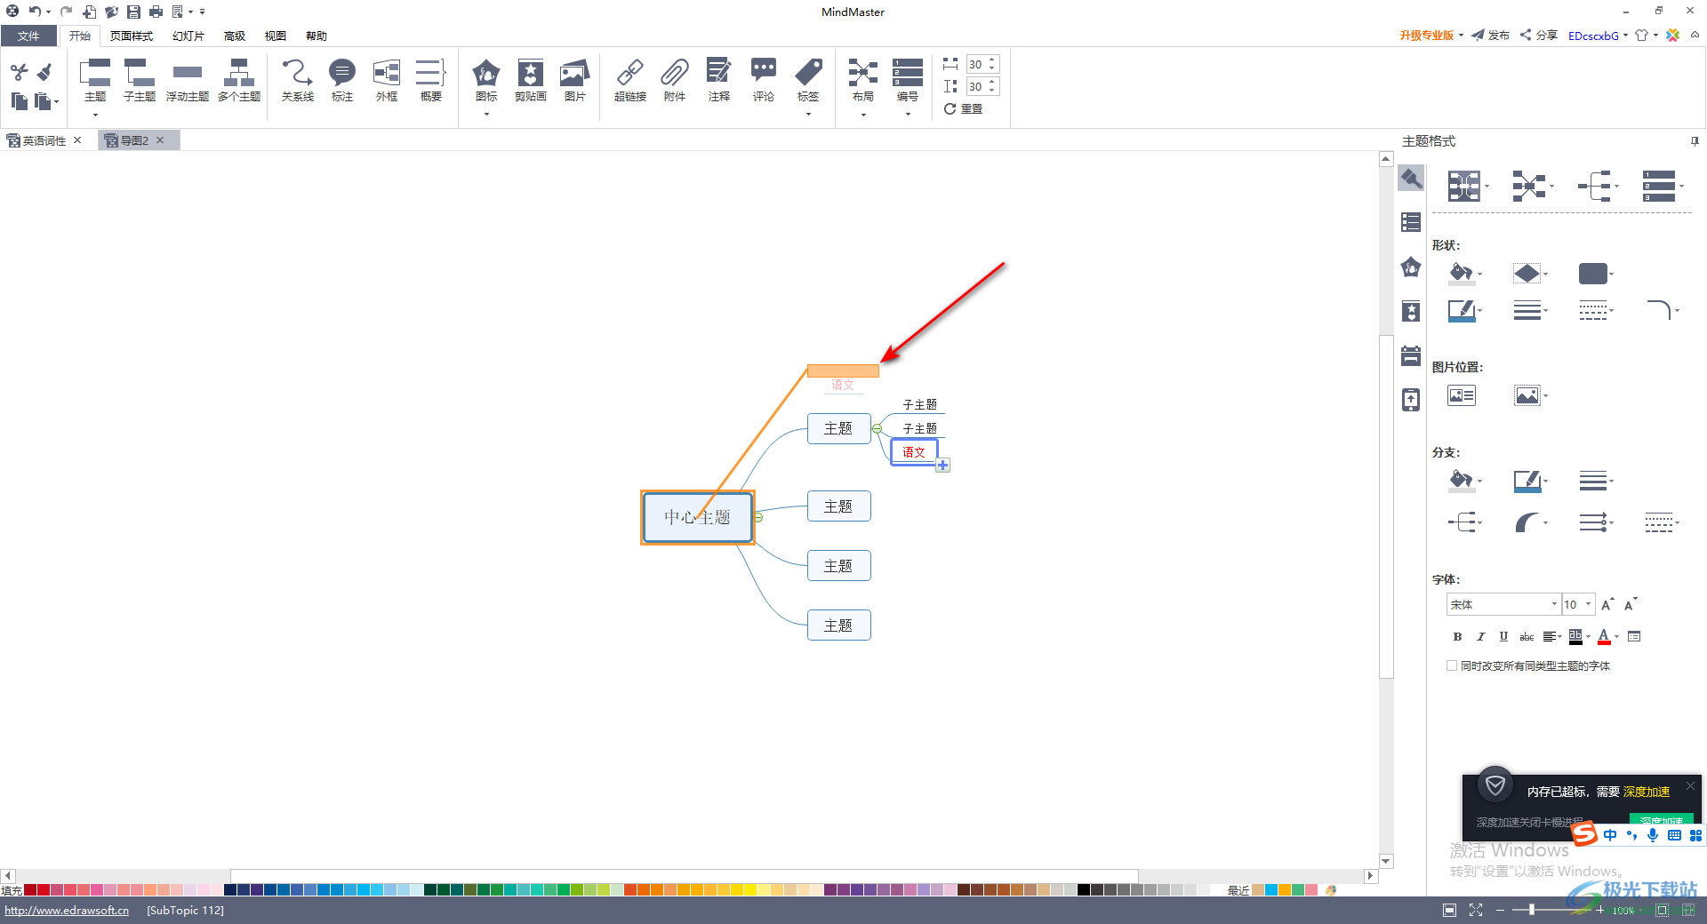The image size is (1707, 924).
Task: Add a comment (评论)
Action: tap(764, 80)
